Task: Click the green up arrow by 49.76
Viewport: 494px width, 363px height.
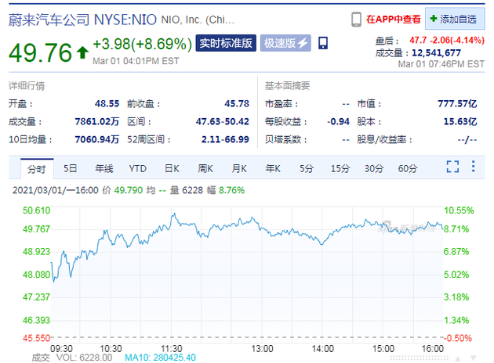Action: 83,52
